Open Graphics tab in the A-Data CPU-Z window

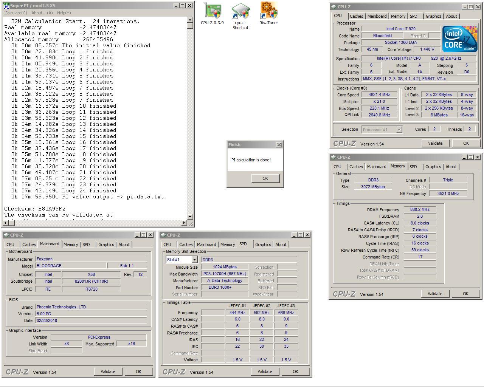263,245
